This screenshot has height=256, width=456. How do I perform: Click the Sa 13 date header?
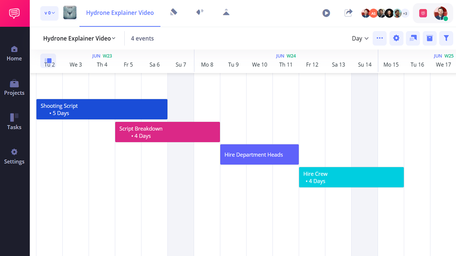click(338, 64)
